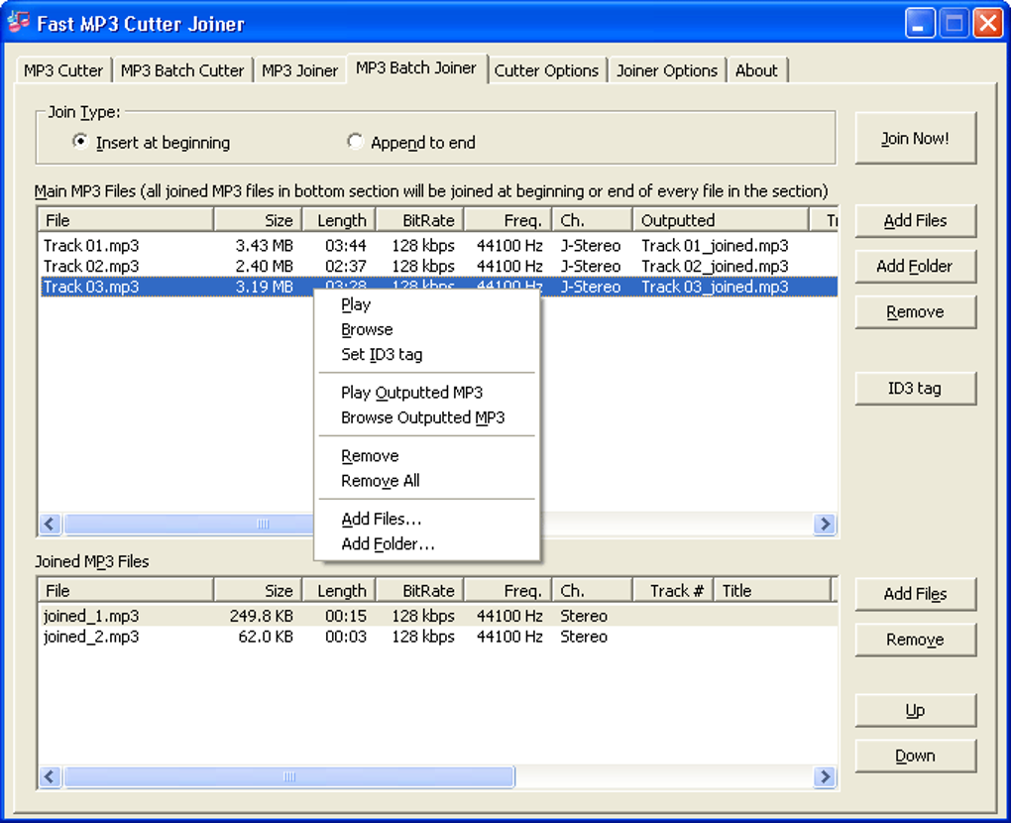The width and height of the screenshot is (1011, 823).
Task: Select joined_2.mp3 in joined files list
Action: (x=91, y=637)
